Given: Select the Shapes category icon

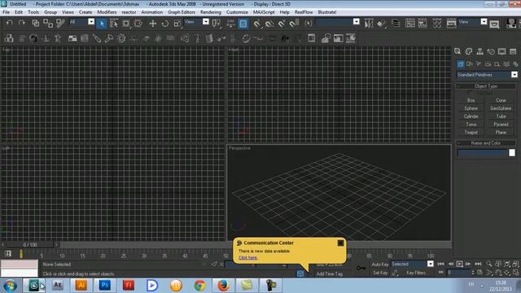Looking at the screenshot, I should click(x=470, y=63).
